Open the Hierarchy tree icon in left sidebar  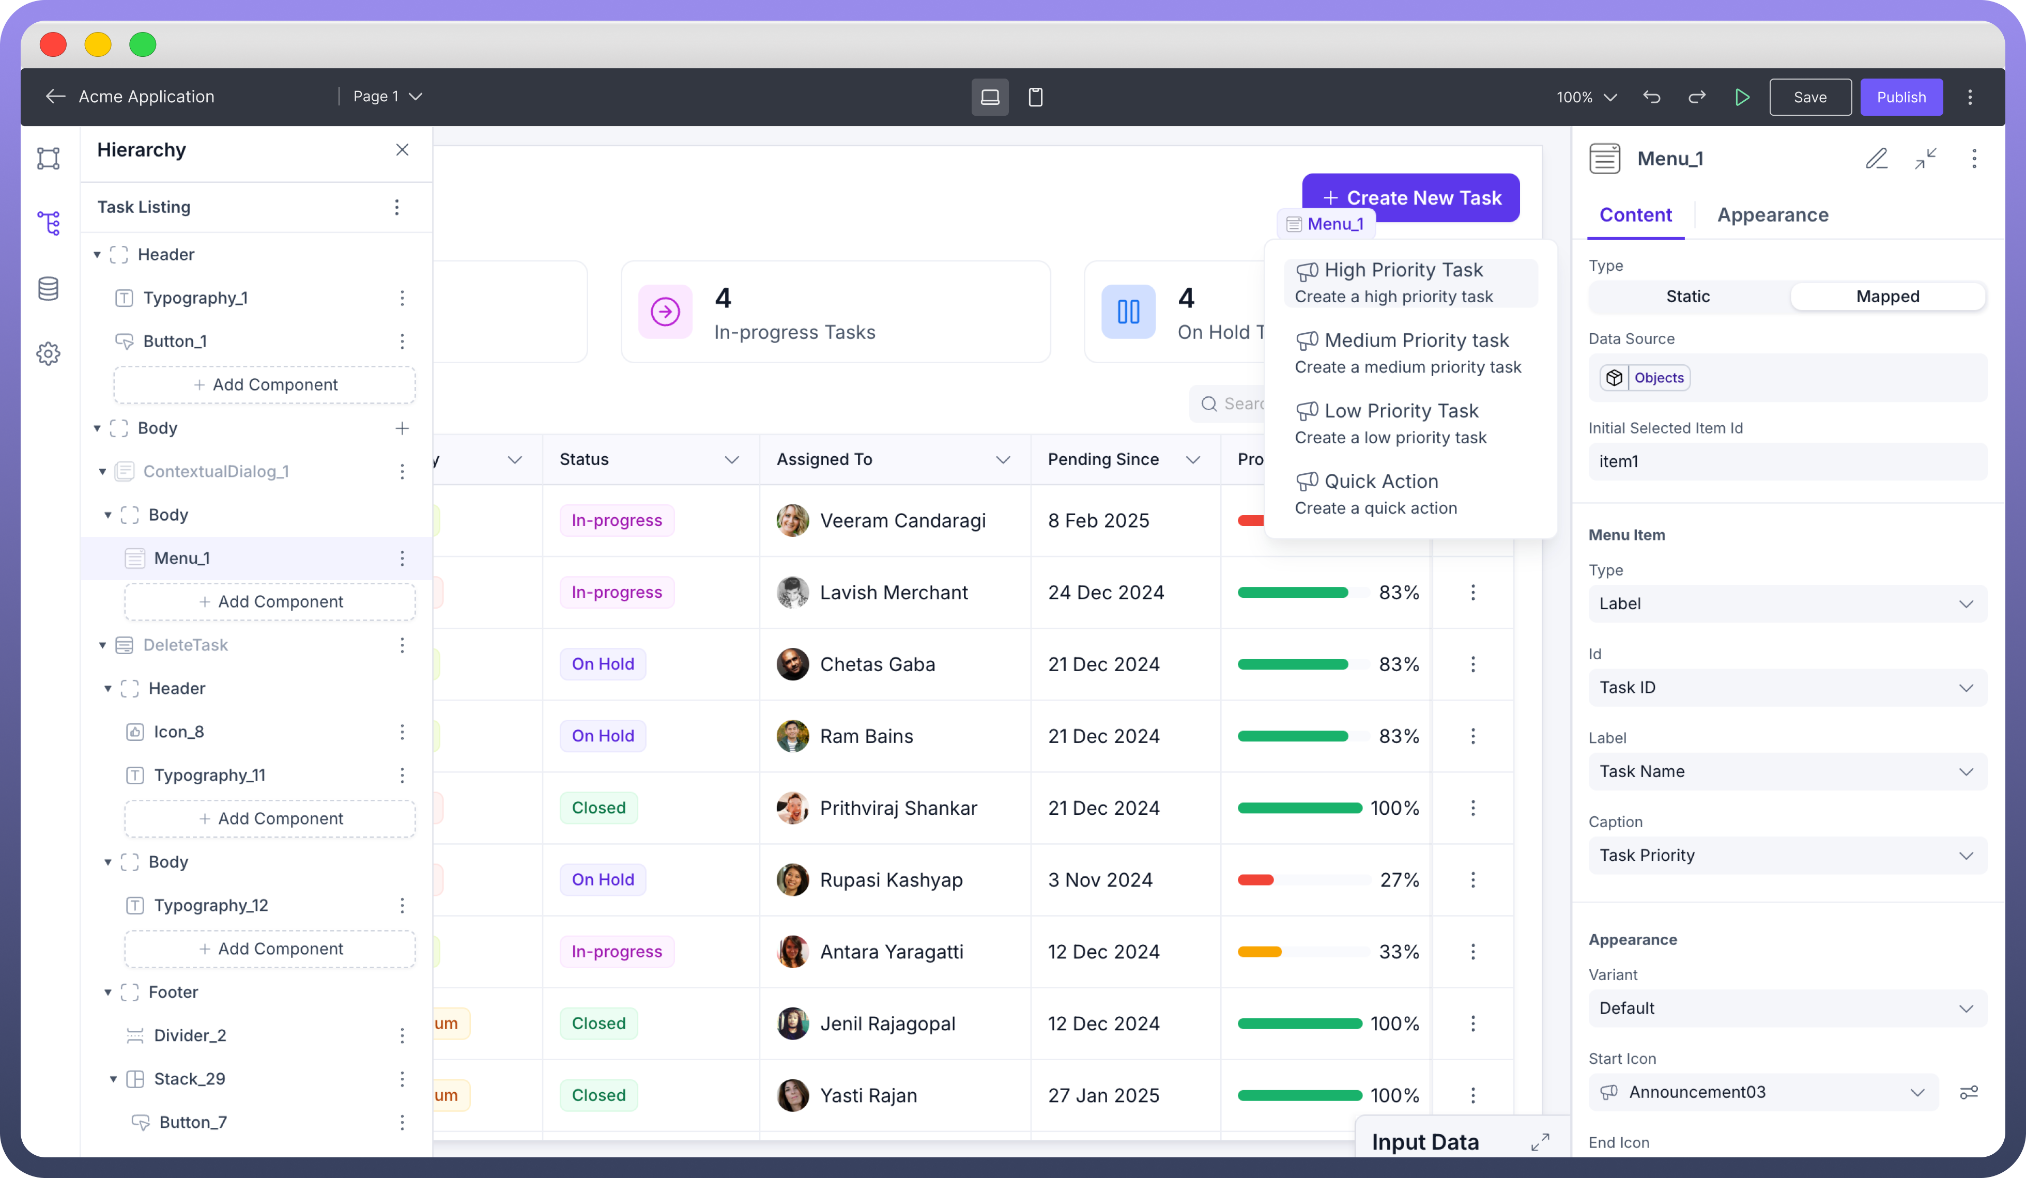coord(48,223)
